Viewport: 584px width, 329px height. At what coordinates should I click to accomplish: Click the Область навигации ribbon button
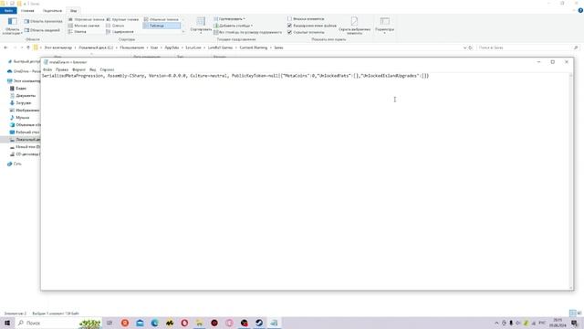coord(12,27)
